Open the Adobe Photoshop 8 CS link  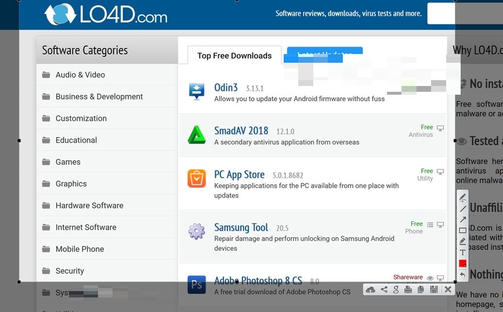[258, 281]
